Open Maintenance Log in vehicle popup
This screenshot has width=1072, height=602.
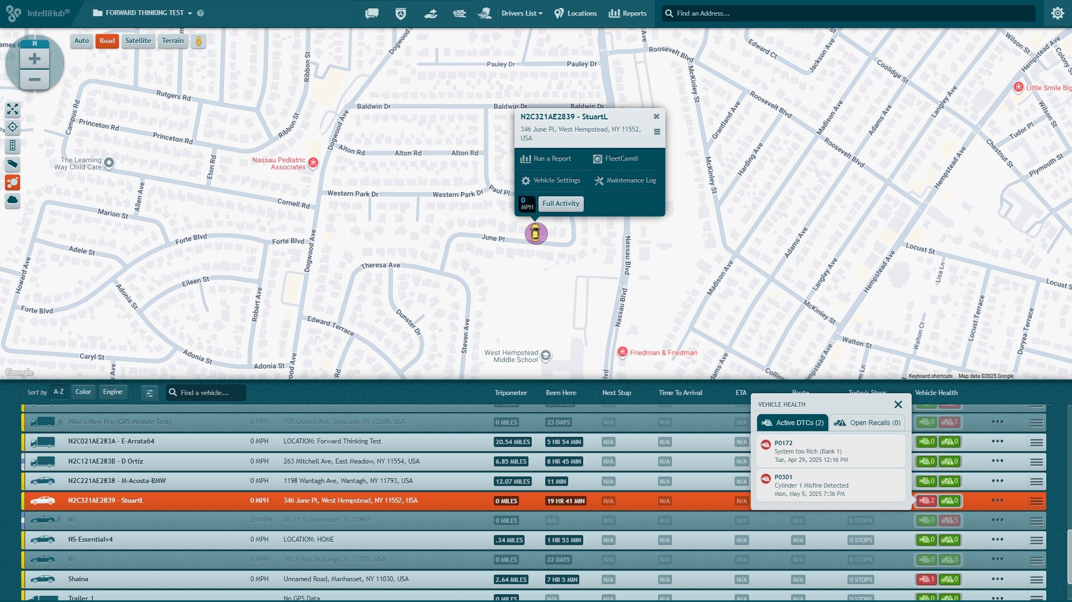(x=625, y=181)
